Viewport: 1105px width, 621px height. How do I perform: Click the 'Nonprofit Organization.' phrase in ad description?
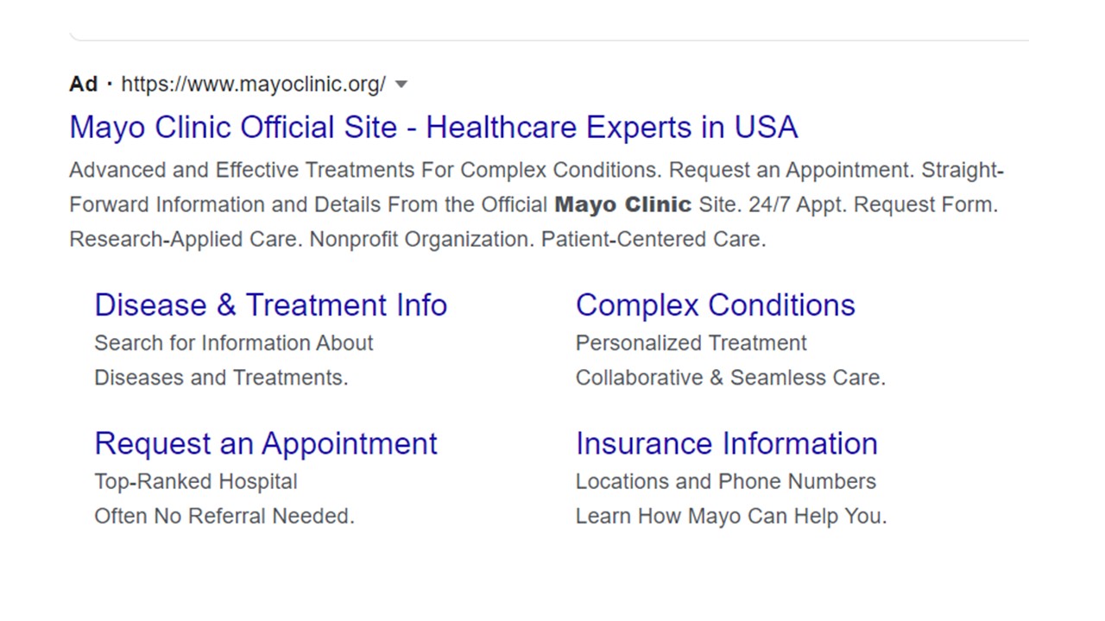(x=422, y=240)
